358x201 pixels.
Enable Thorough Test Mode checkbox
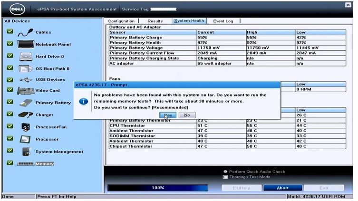pyautogui.click(x=225, y=177)
